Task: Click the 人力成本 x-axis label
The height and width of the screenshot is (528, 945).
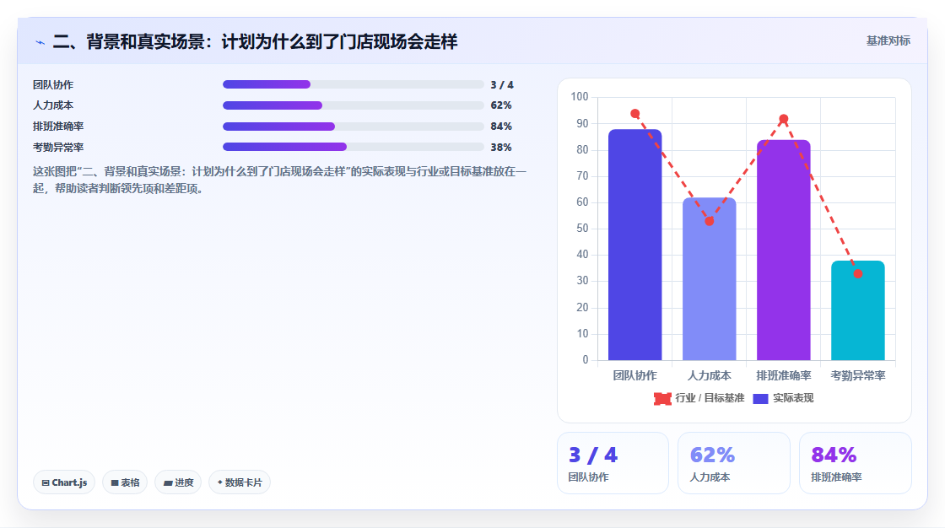Action: pos(710,375)
